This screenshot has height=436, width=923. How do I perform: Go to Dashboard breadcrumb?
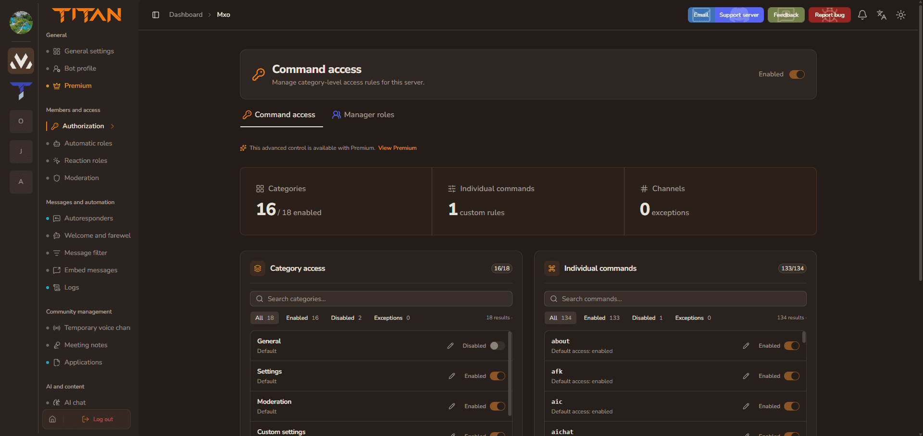pyautogui.click(x=186, y=15)
